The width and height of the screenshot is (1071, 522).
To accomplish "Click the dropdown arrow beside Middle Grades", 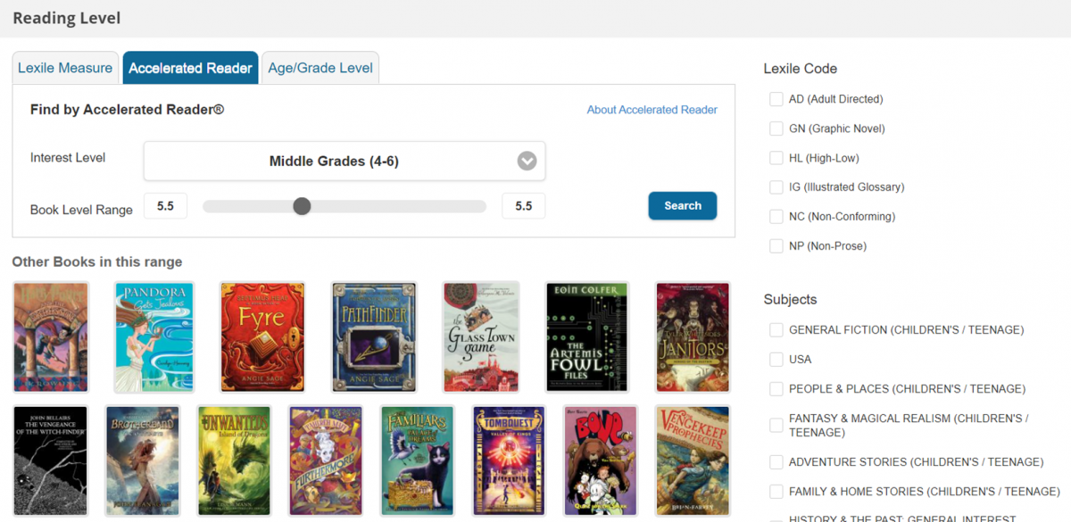I will 527,162.
